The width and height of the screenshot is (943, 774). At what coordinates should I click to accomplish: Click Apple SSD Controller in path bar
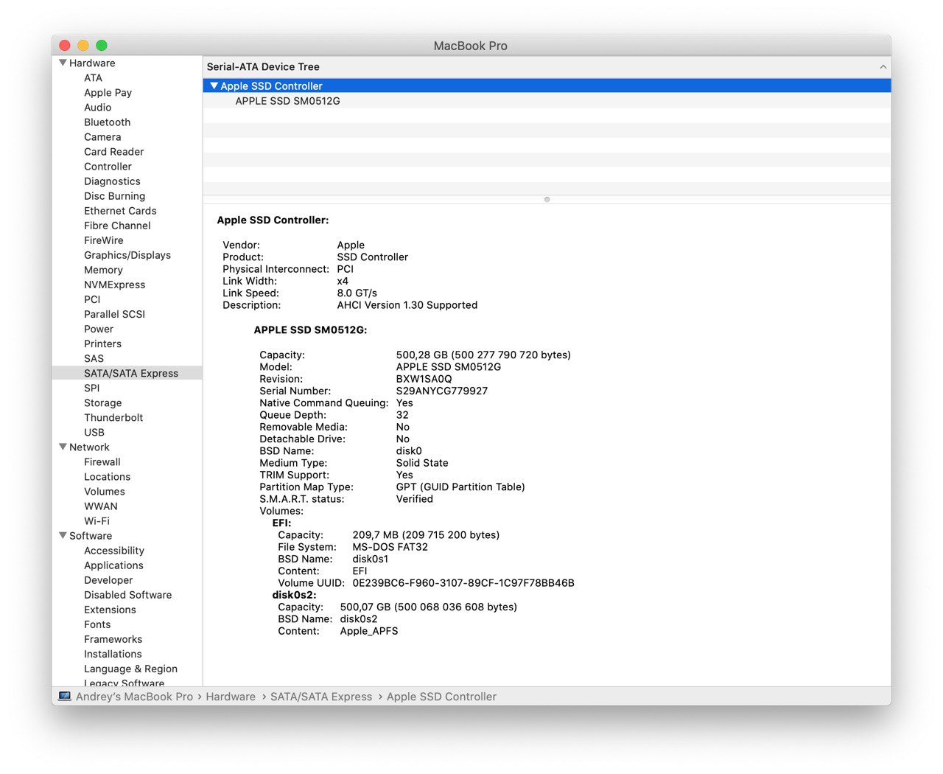coord(441,697)
